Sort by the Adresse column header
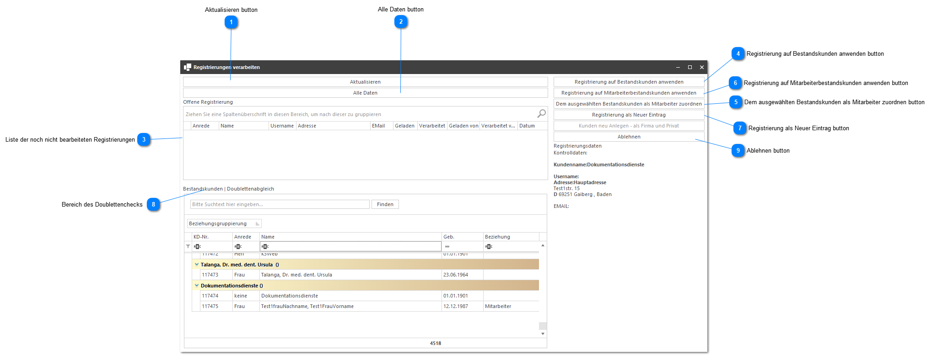Image resolution: width=932 pixels, height=356 pixels. [x=333, y=126]
